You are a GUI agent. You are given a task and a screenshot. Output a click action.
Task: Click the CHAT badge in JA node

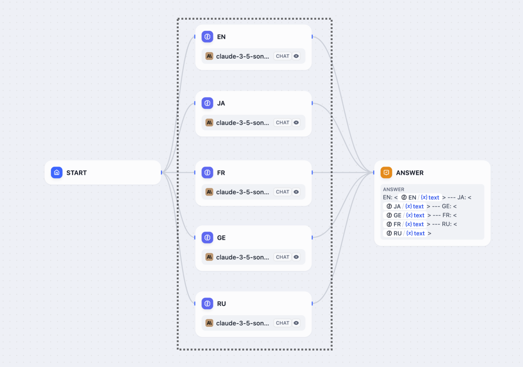(282, 123)
